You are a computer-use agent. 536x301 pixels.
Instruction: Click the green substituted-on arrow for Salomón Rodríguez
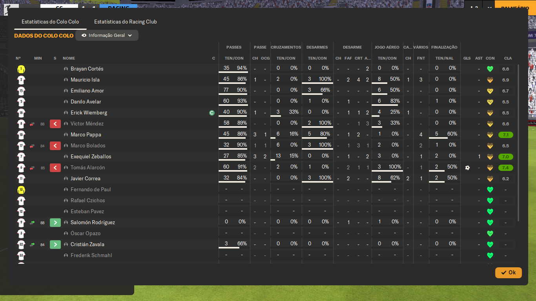pos(55,223)
